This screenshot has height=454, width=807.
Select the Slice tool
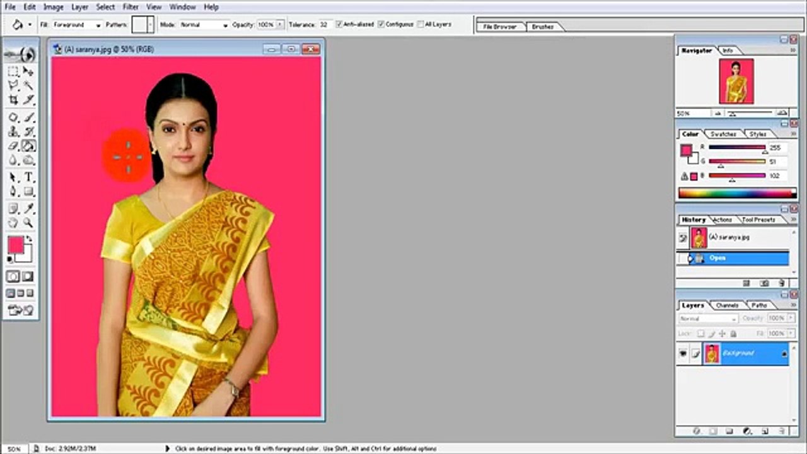28,100
